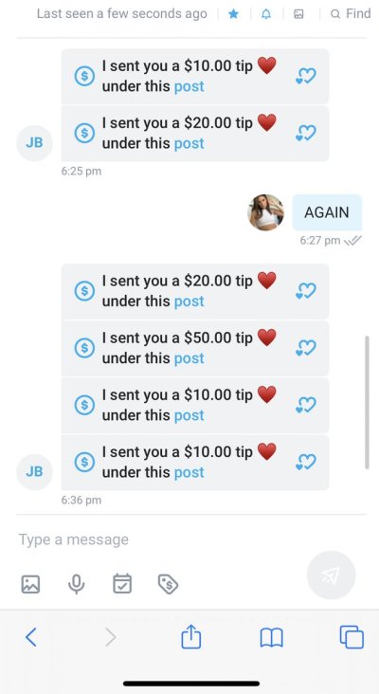Like the first $10.00 tip message
Image resolution: width=379 pixels, height=694 pixels.
pos(306,77)
